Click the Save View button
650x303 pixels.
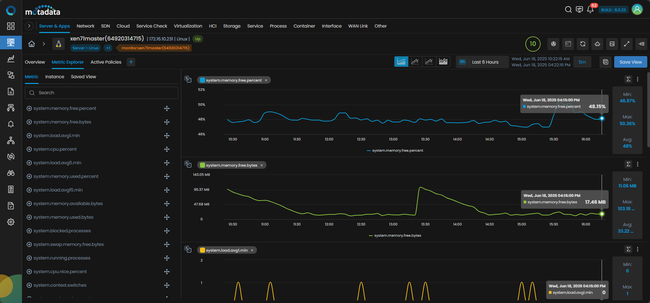[x=631, y=62]
